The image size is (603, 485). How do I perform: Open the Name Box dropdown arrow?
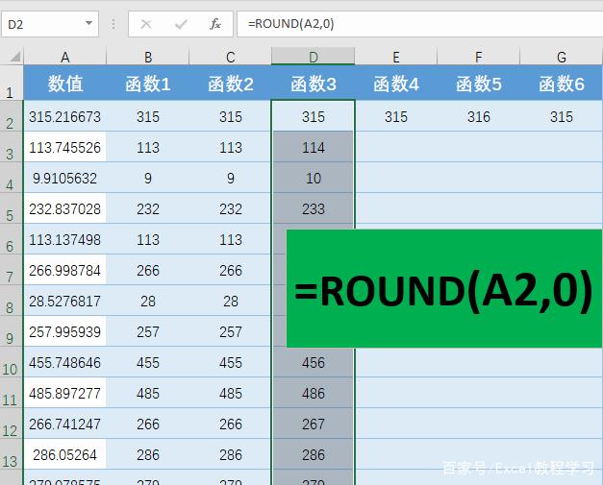88,23
